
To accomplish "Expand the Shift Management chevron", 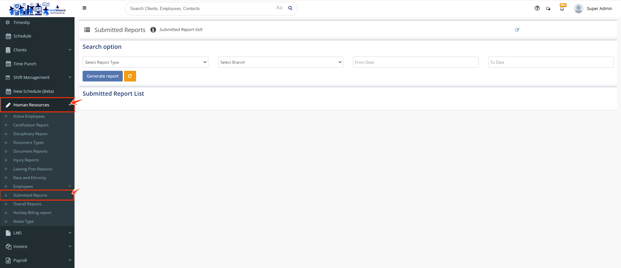I will coord(70,77).
